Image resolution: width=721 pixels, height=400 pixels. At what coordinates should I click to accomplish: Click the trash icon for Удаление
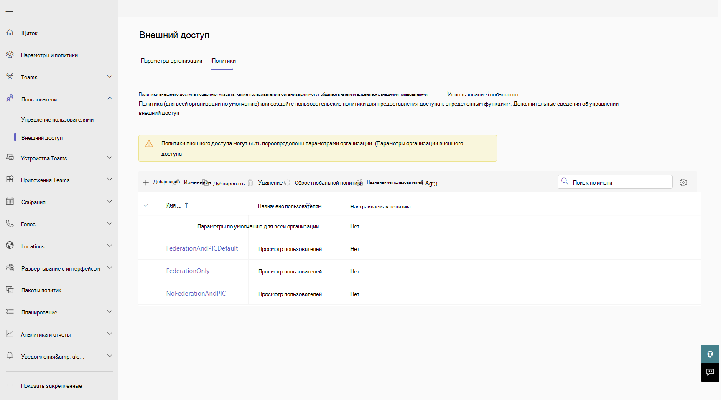(250, 182)
